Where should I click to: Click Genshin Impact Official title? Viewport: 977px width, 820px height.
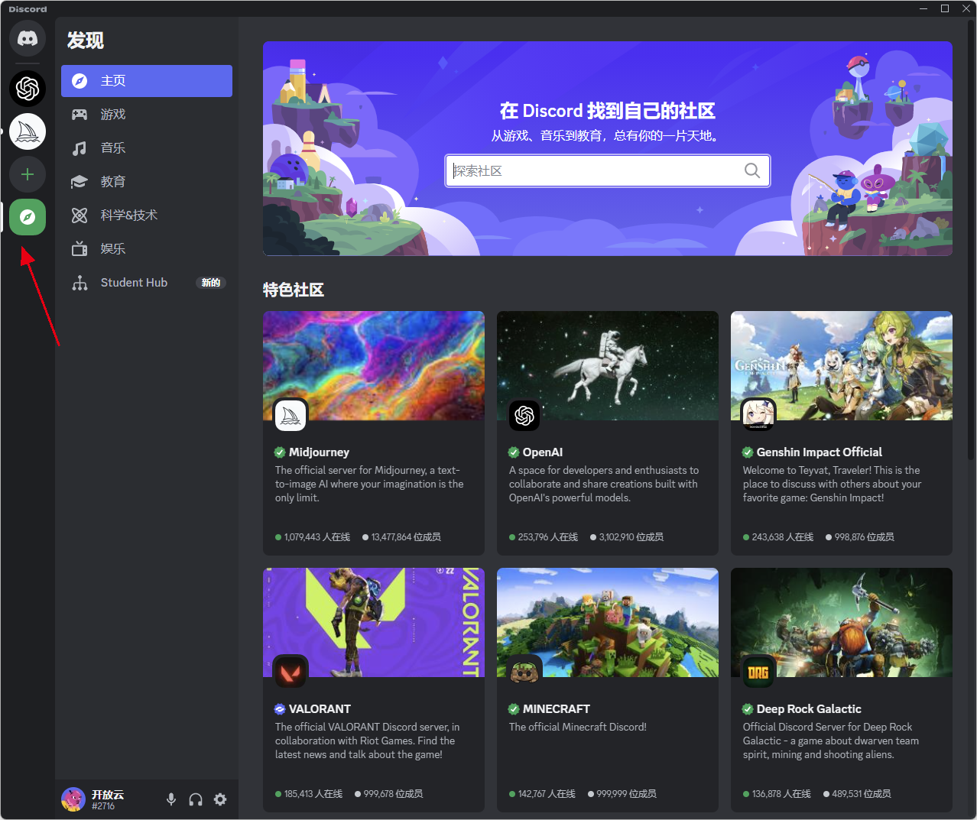tap(820, 452)
